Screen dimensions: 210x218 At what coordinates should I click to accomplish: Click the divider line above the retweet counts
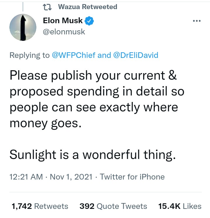pyautogui.click(x=105, y=192)
